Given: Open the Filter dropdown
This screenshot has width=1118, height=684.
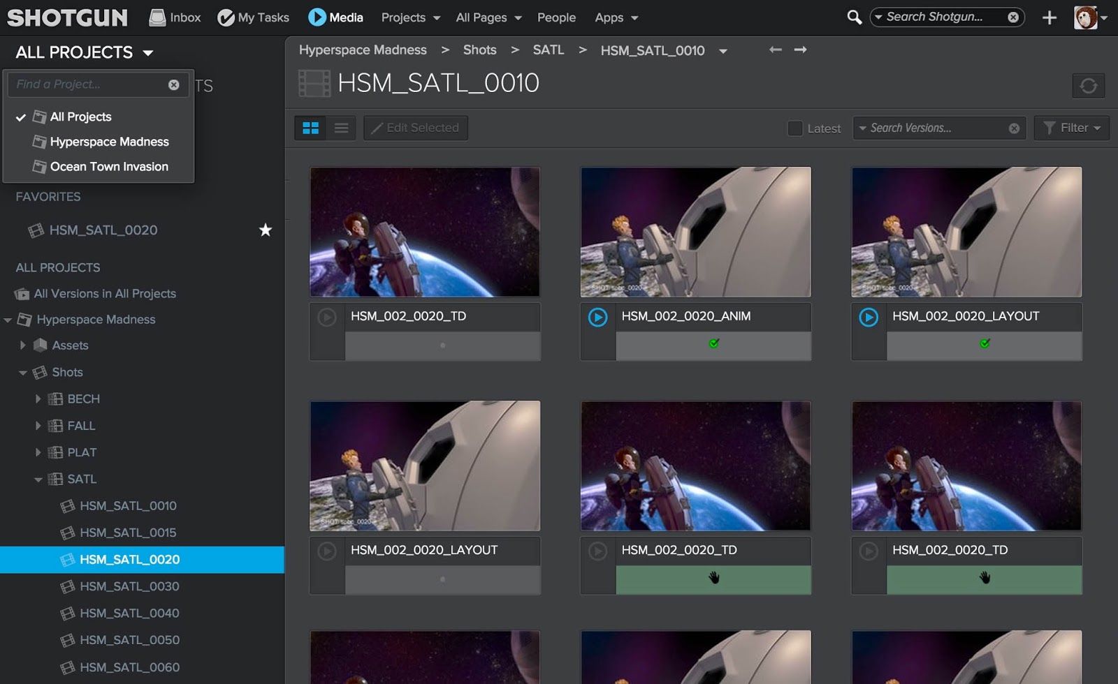Looking at the screenshot, I should pos(1071,128).
